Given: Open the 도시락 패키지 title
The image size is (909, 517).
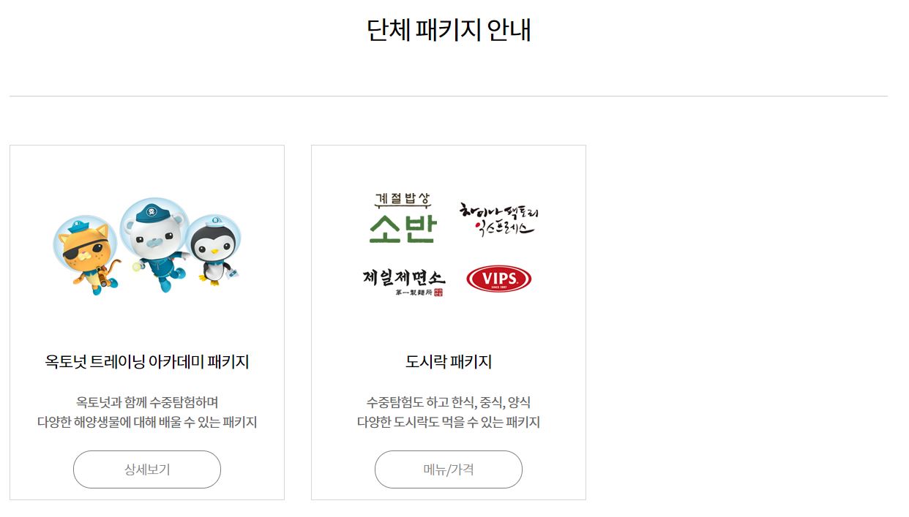Looking at the screenshot, I should click(x=449, y=362).
